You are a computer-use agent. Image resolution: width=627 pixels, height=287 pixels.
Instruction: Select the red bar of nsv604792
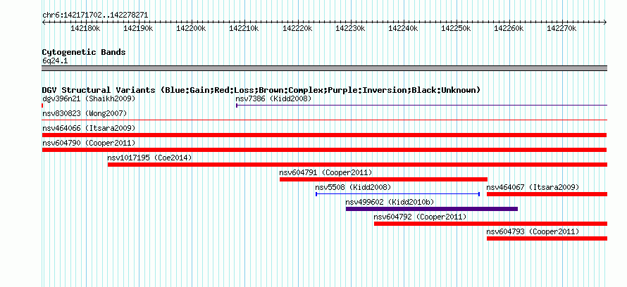490,224
